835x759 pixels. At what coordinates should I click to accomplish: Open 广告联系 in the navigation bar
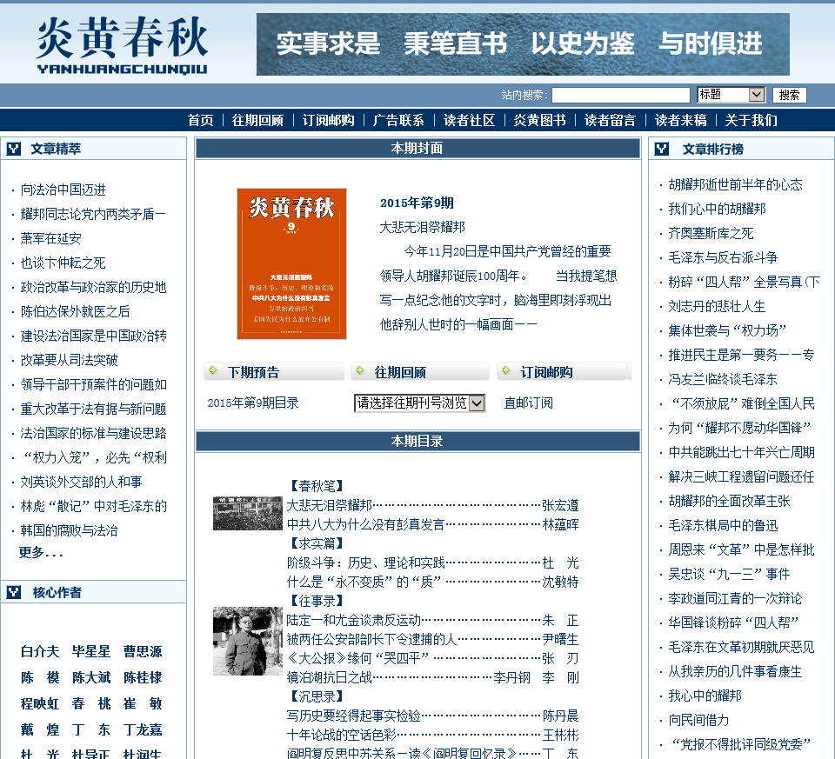tap(398, 120)
